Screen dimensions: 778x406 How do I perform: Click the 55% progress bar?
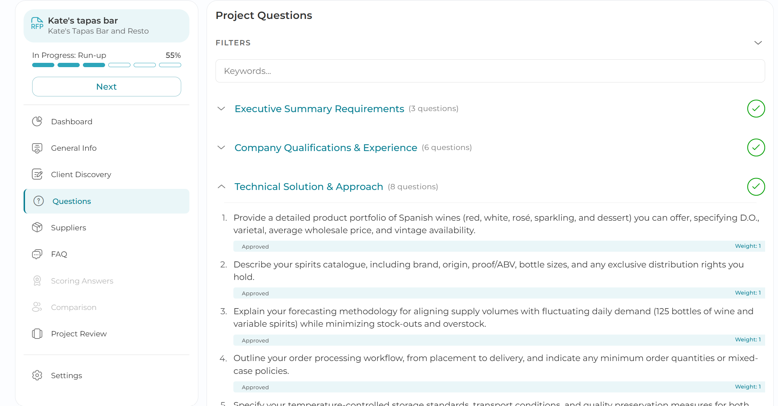[106, 65]
